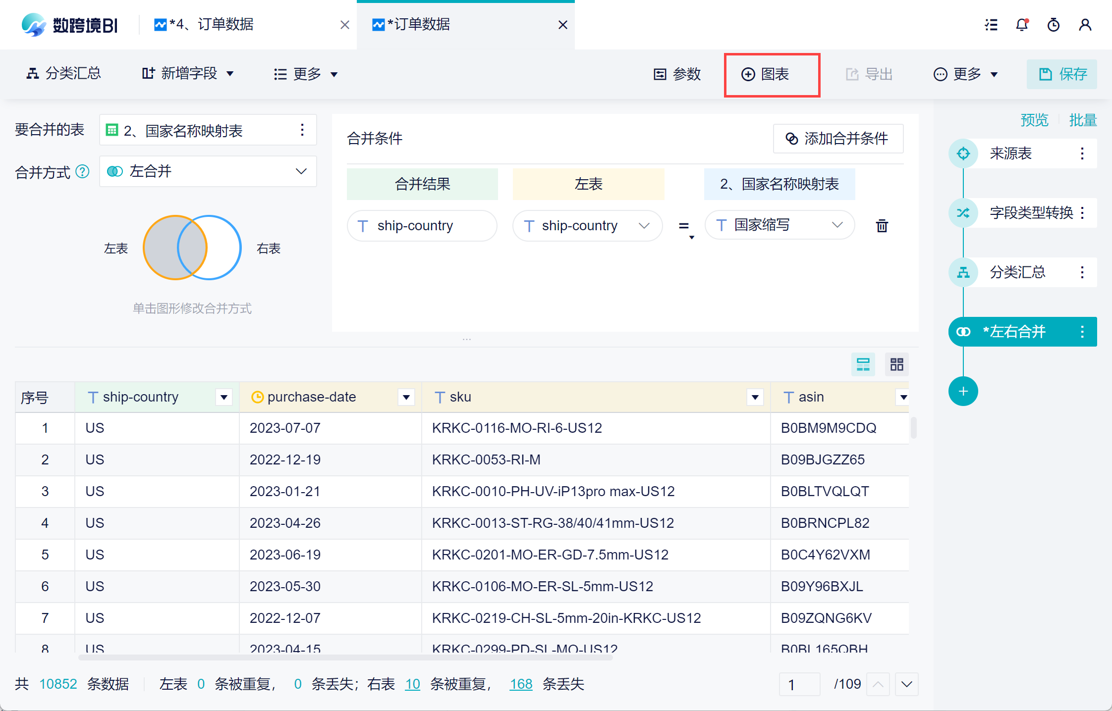The image size is (1112, 711).
Task: Expand the 左合并 merge type dropdown
Action: (x=300, y=171)
